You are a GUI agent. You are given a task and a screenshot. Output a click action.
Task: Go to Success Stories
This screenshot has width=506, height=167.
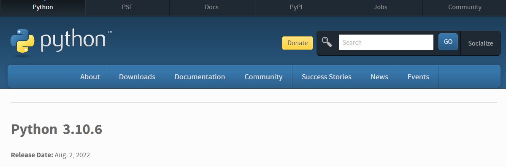[x=327, y=77]
